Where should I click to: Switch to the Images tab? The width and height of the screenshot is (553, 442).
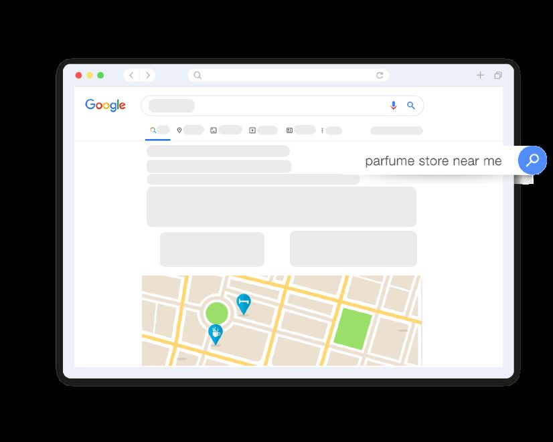point(226,130)
